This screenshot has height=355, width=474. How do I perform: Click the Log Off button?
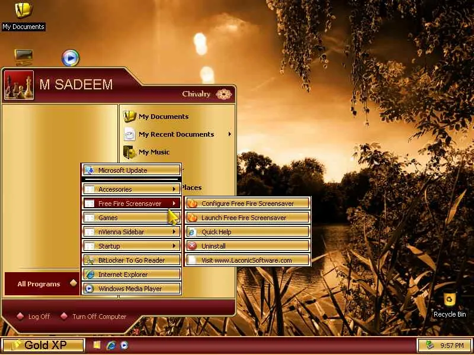pos(33,317)
